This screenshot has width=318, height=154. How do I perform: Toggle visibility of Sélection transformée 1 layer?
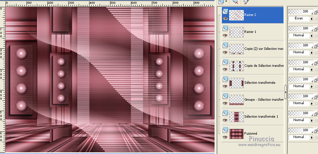tap(225, 120)
